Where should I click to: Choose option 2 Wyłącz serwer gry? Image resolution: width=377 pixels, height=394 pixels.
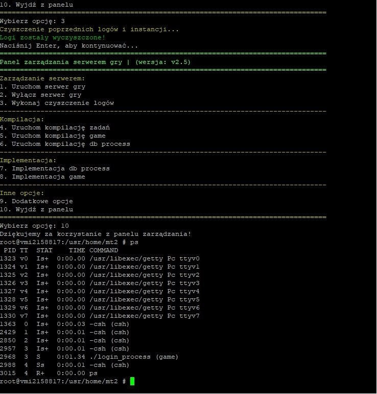(40, 95)
